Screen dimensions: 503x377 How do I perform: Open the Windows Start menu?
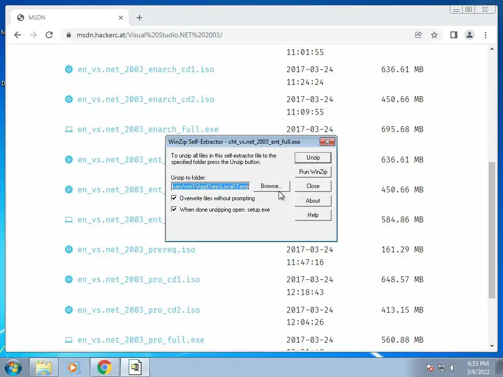tap(13, 367)
